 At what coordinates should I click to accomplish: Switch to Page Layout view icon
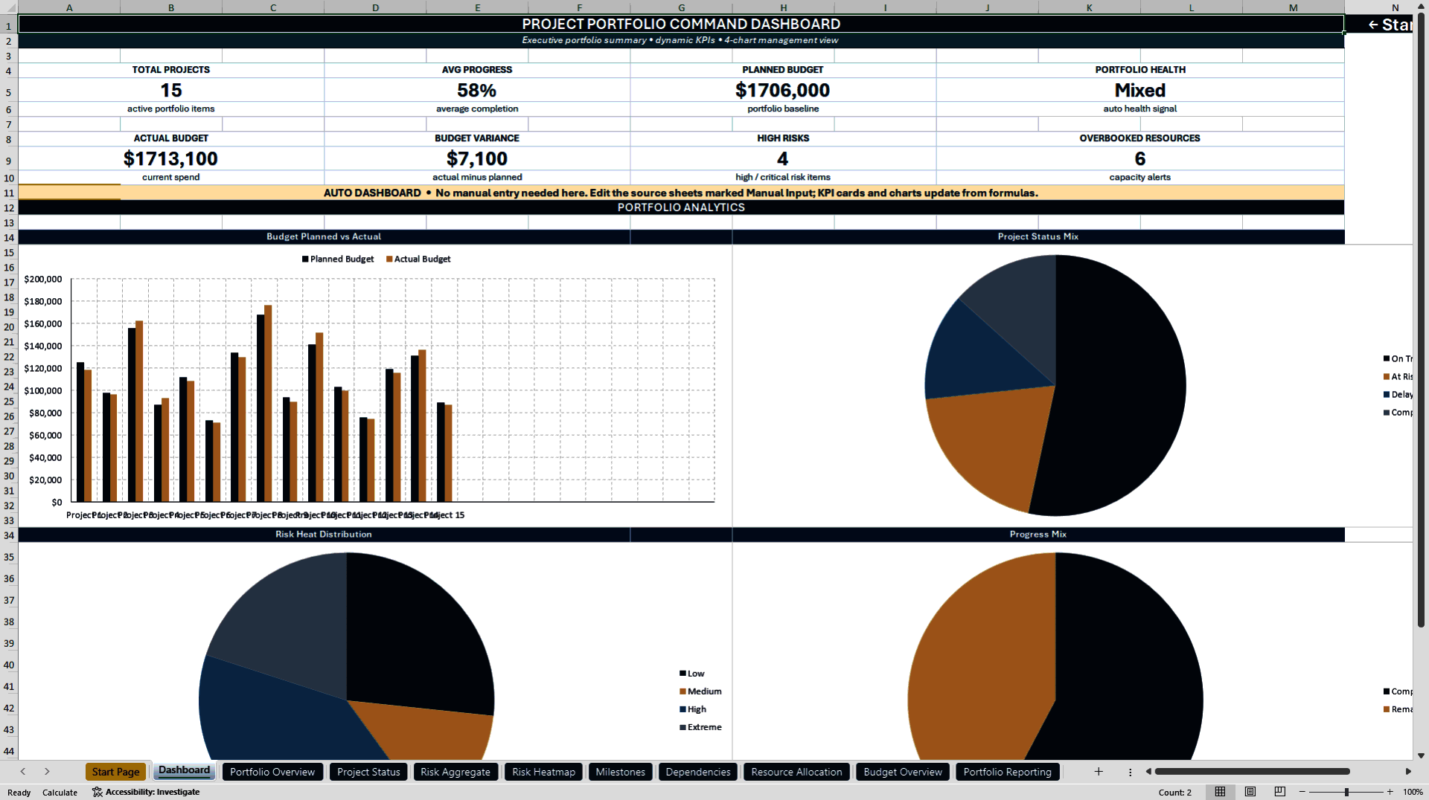pyautogui.click(x=1250, y=792)
